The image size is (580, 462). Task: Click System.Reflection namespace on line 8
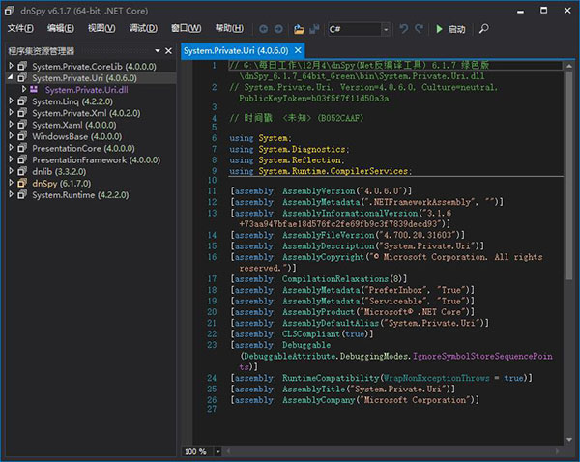click(300, 159)
